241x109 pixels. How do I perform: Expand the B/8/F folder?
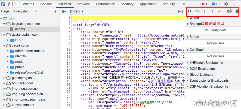pyautogui.click(x=7, y=40)
